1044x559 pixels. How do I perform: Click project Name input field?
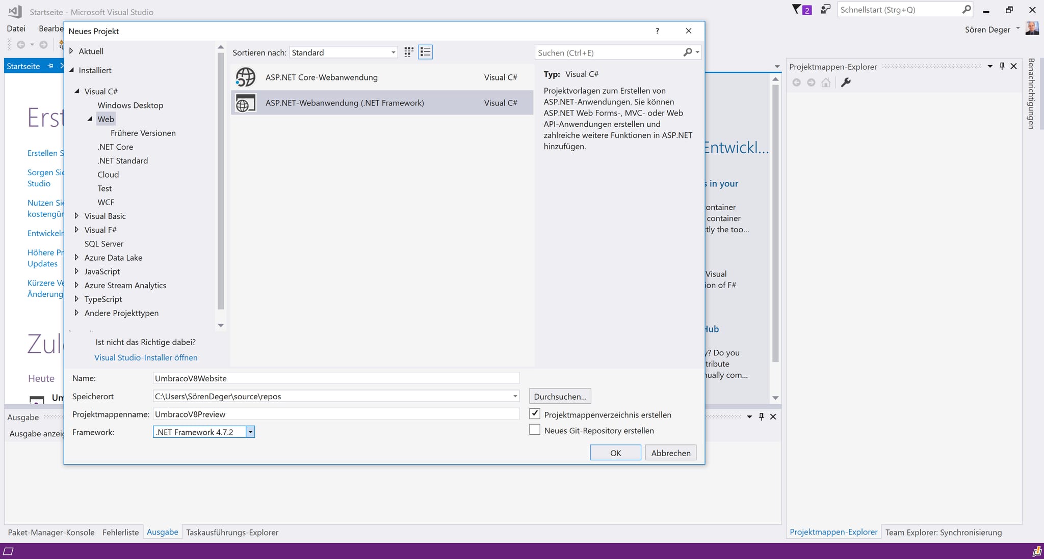[x=336, y=378]
